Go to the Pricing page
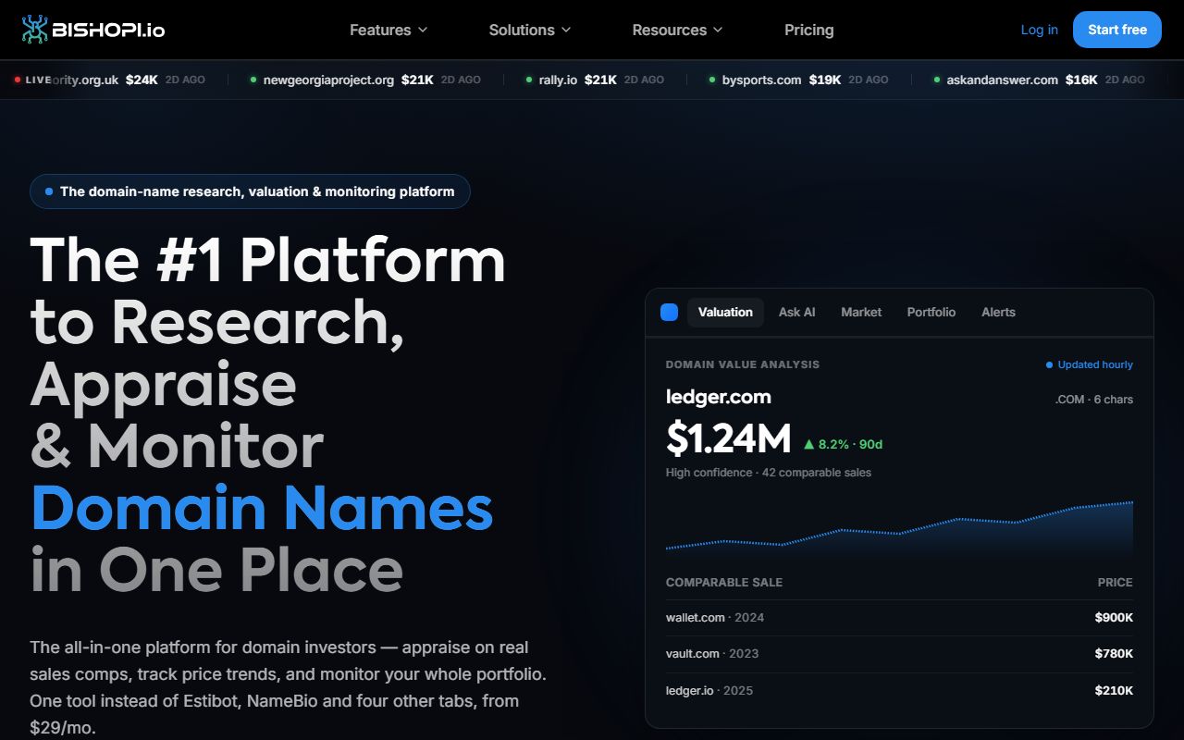Screen dimensions: 1184x740 click(x=809, y=30)
